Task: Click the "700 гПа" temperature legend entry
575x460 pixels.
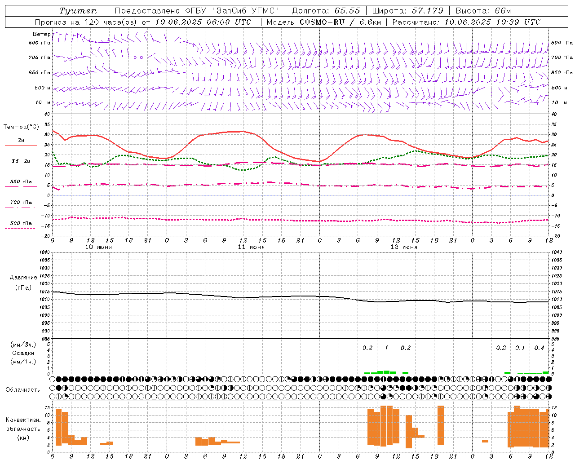Action: (x=21, y=203)
